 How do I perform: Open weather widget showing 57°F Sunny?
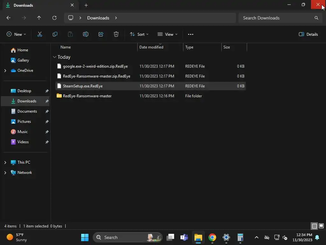[x=17, y=237]
